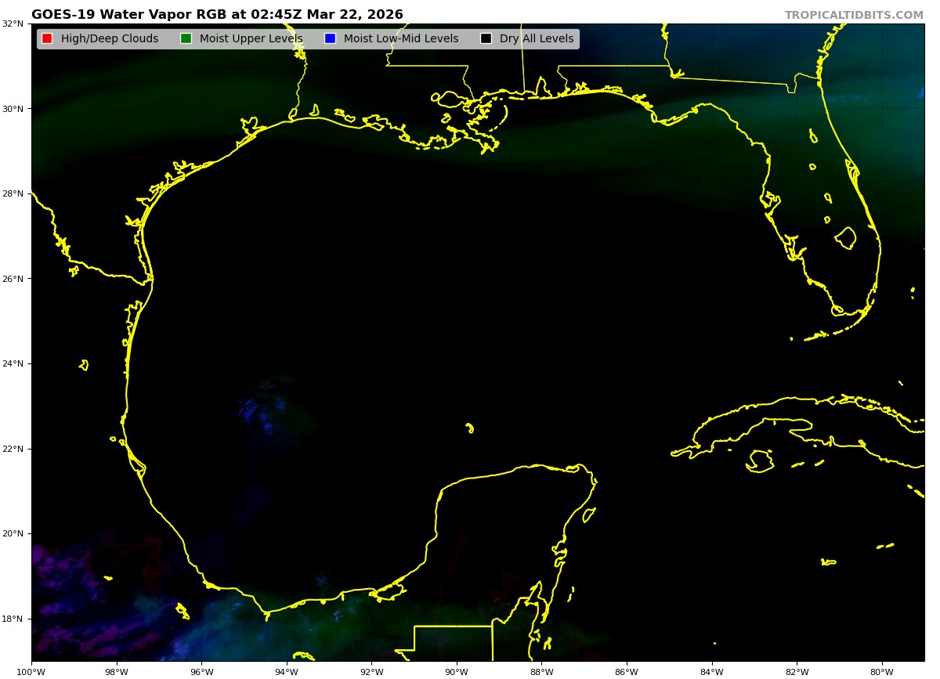Click the green Moist Upper Levels swatch
940x679 pixels.
(186, 38)
